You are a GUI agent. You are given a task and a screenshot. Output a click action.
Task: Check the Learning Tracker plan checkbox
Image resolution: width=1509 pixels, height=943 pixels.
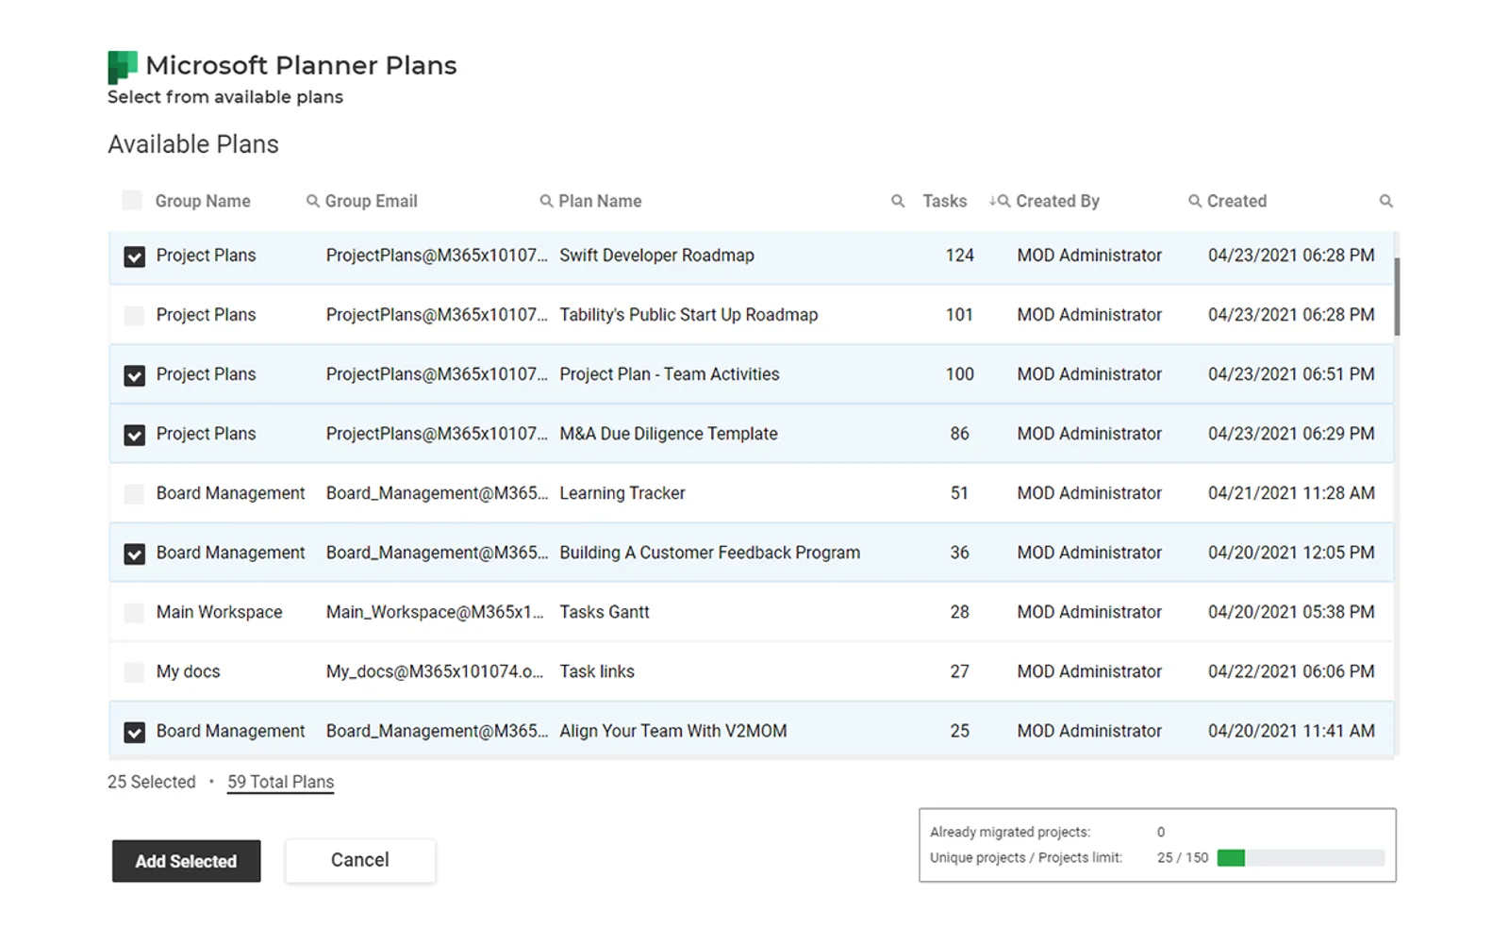click(135, 493)
